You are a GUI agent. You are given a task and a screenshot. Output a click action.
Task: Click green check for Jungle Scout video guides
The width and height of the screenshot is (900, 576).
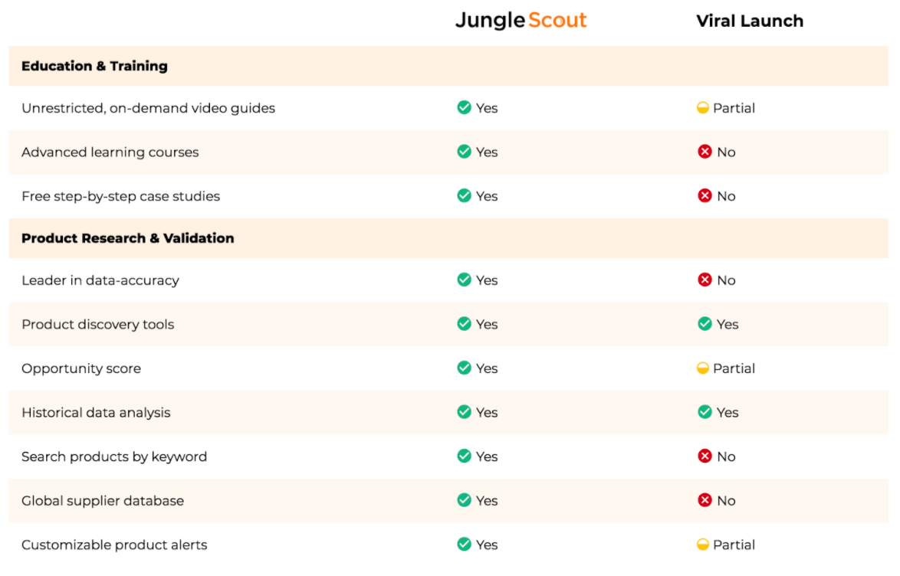coord(464,107)
